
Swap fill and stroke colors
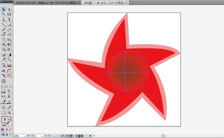tap(10, 117)
